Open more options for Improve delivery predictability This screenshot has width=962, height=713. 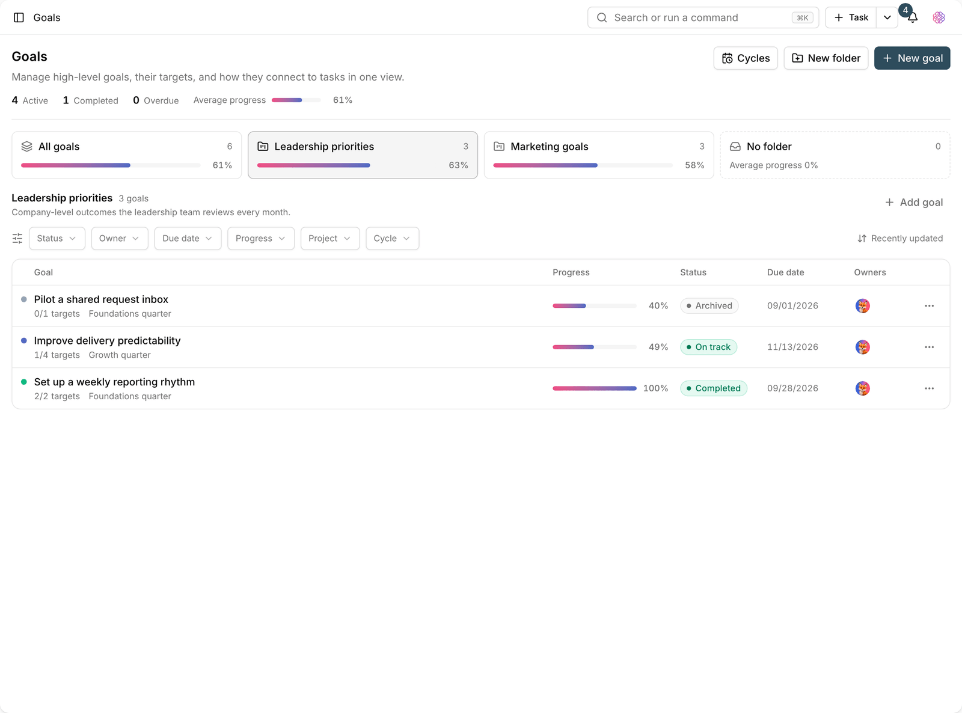click(x=929, y=347)
